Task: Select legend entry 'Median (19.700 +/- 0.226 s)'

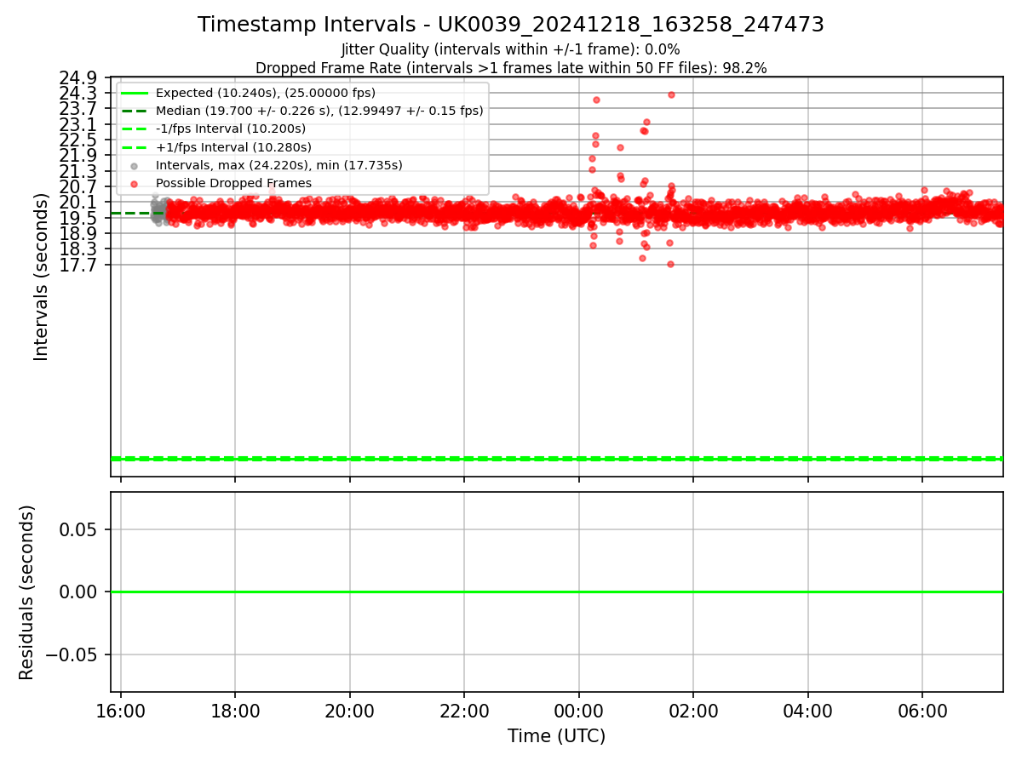Action: tap(319, 111)
